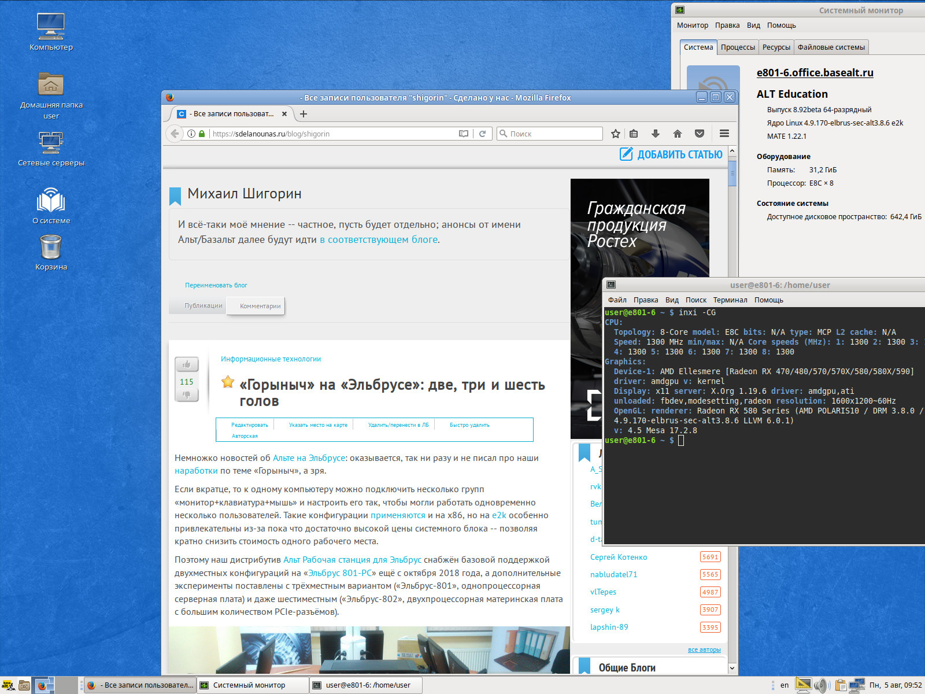This screenshot has width=925, height=694.
Task: Open Помощь menu in the terminal
Action: 769,300
